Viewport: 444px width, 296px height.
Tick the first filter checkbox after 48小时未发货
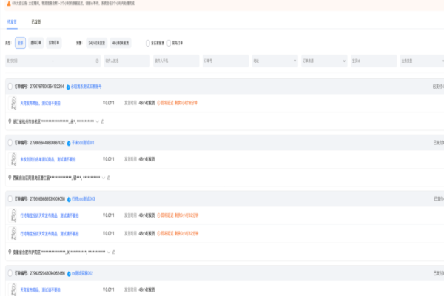147,42
